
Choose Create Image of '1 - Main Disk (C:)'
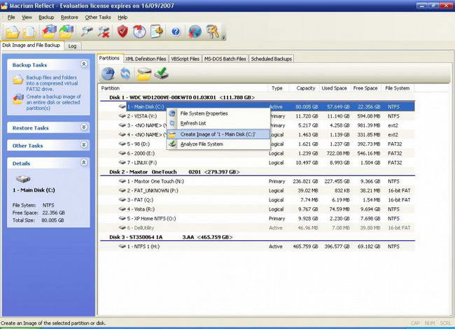pyautogui.click(x=217, y=134)
